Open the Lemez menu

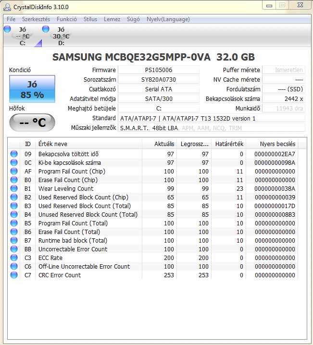[112, 19]
